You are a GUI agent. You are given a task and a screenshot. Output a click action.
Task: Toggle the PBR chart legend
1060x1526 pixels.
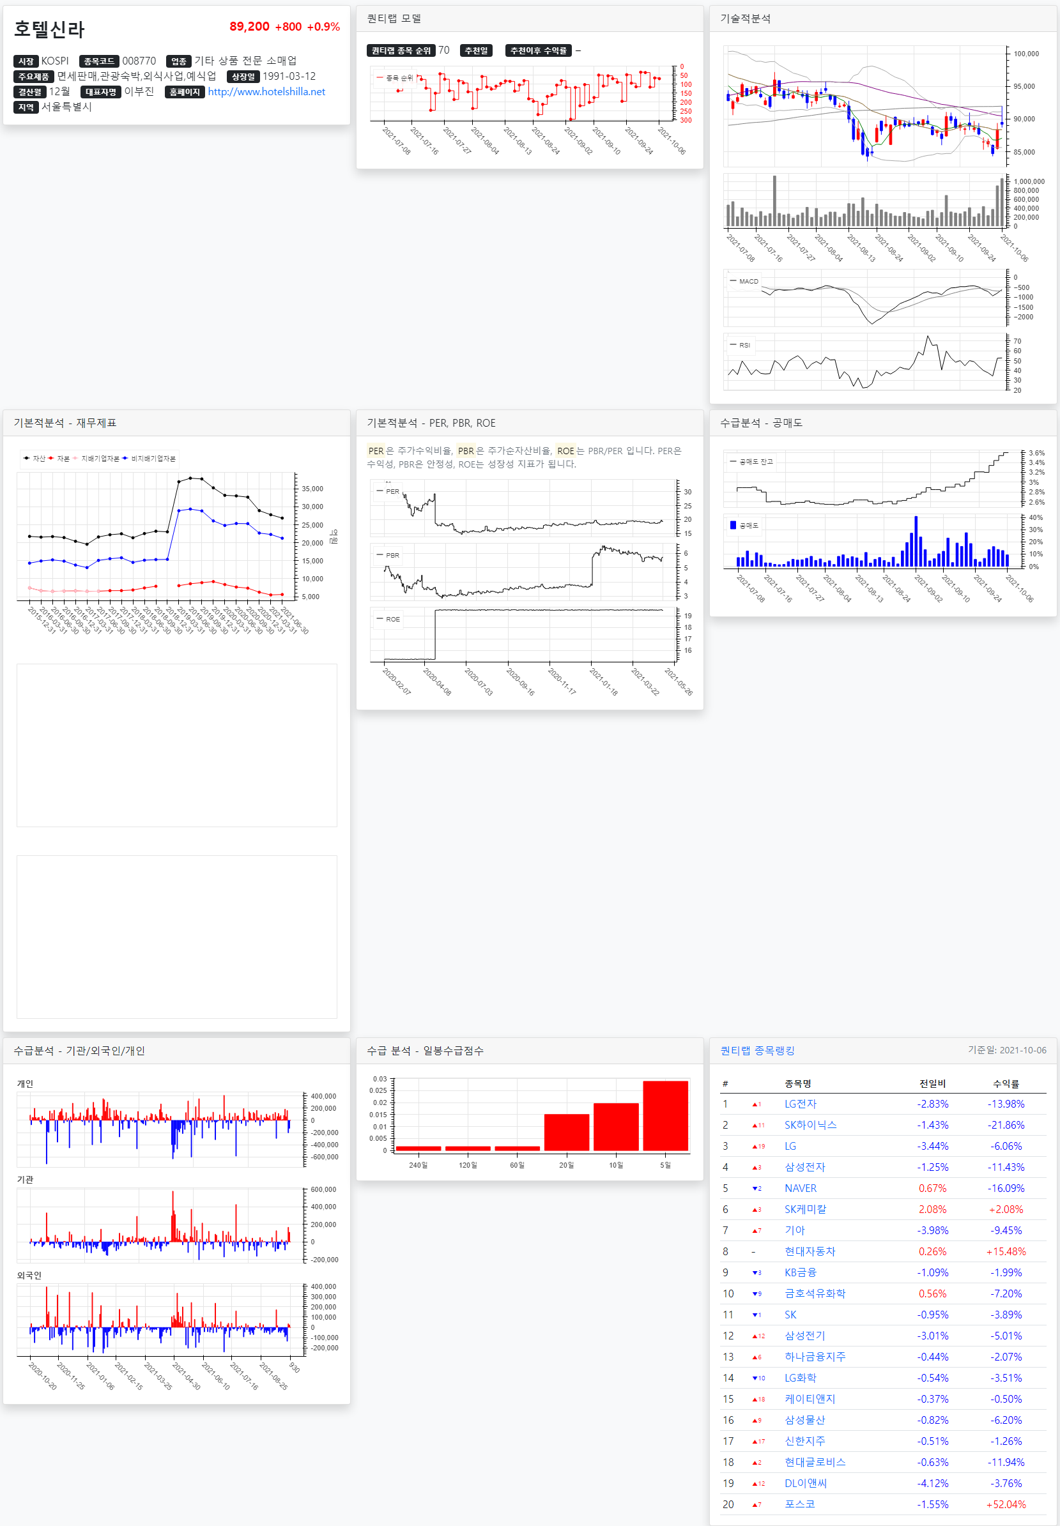[388, 555]
